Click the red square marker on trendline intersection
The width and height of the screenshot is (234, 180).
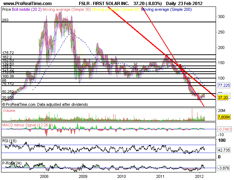click(x=180, y=65)
